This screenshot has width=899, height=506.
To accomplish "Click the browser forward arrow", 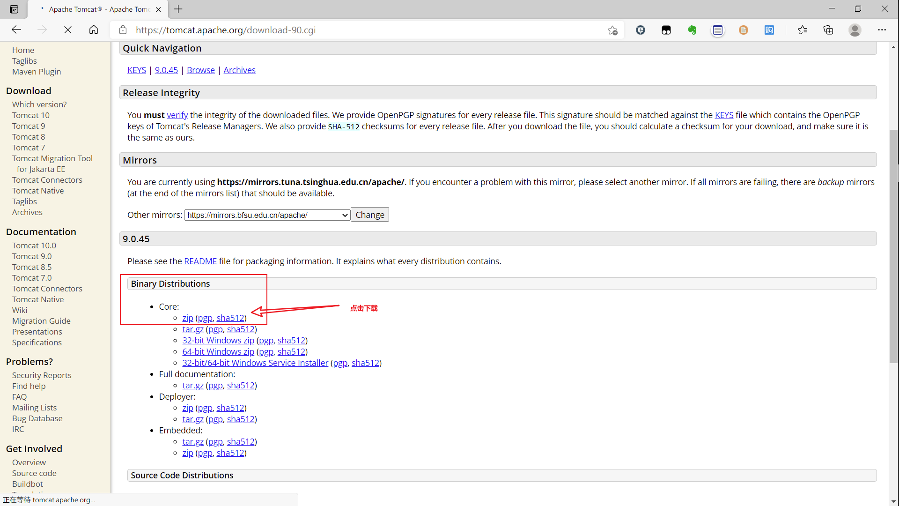I will 42,30.
